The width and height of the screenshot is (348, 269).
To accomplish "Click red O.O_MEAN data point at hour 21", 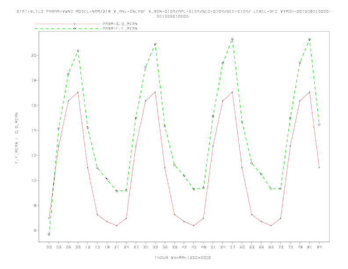I will 116,225.
